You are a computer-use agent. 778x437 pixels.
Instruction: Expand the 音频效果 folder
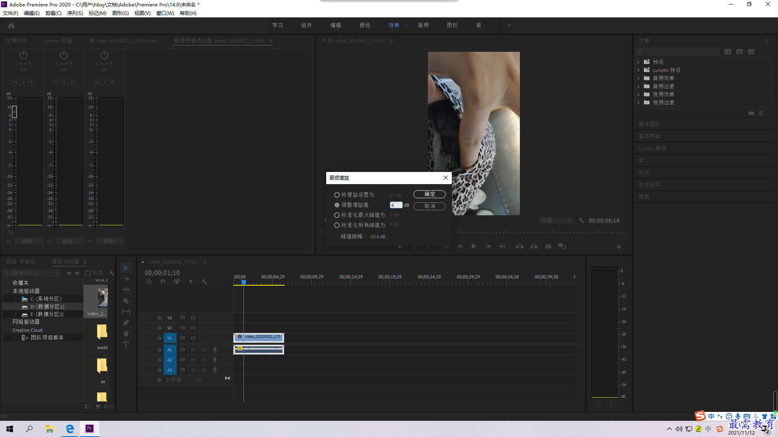point(639,78)
